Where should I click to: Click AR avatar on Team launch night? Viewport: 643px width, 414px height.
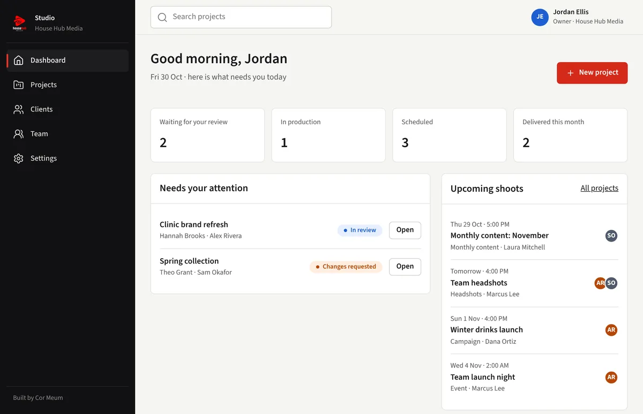click(x=611, y=377)
